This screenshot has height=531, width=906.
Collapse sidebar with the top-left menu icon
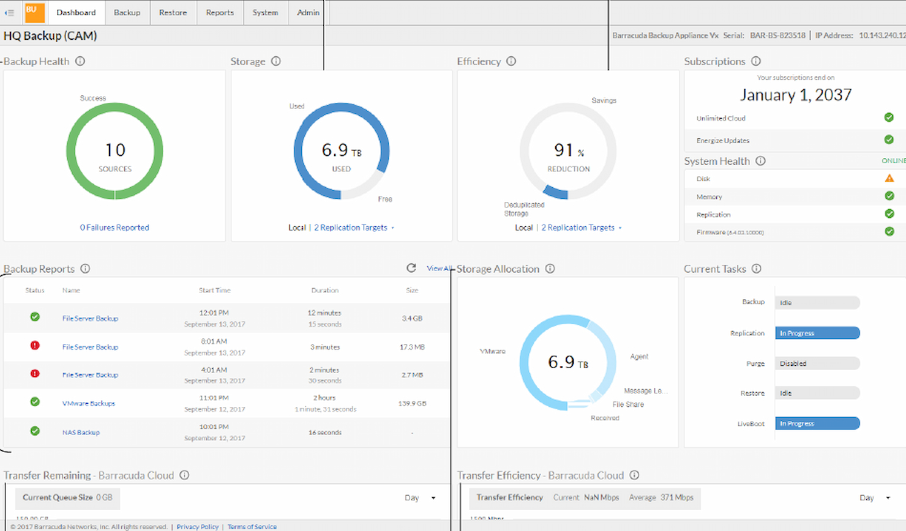9,12
